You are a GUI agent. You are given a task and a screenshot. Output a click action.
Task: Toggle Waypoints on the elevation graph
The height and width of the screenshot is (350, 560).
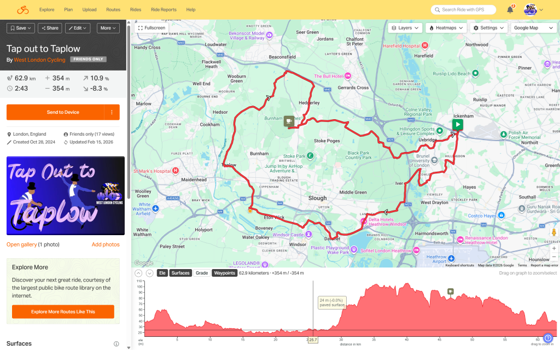[224, 273]
